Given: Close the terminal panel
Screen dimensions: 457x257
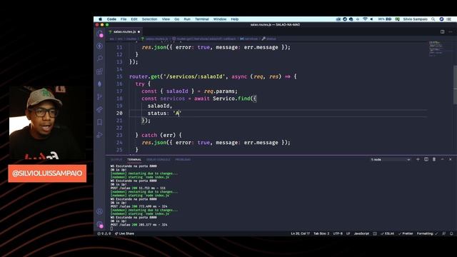Looking at the screenshot, I should pyautogui.click(x=451, y=159).
